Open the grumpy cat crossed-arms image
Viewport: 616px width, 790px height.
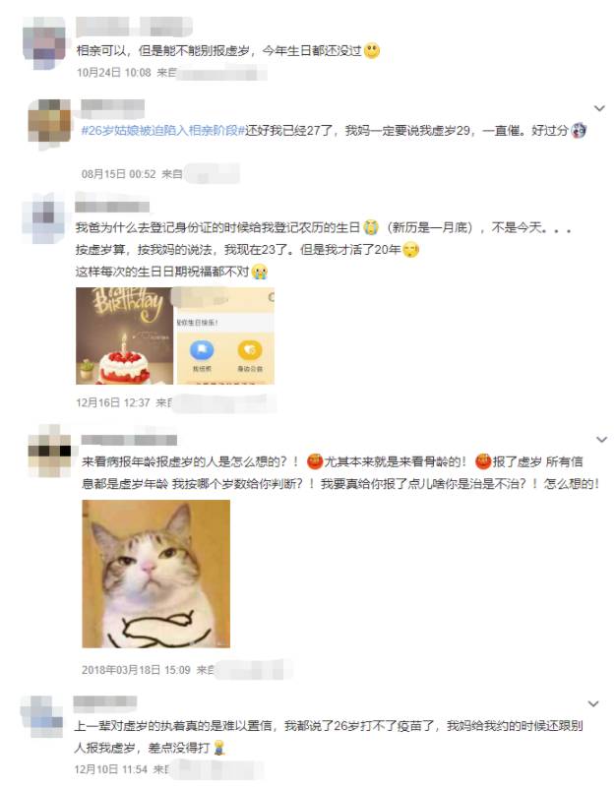pos(156,574)
